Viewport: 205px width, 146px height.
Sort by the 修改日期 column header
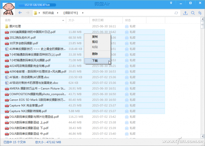pos(106,20)
